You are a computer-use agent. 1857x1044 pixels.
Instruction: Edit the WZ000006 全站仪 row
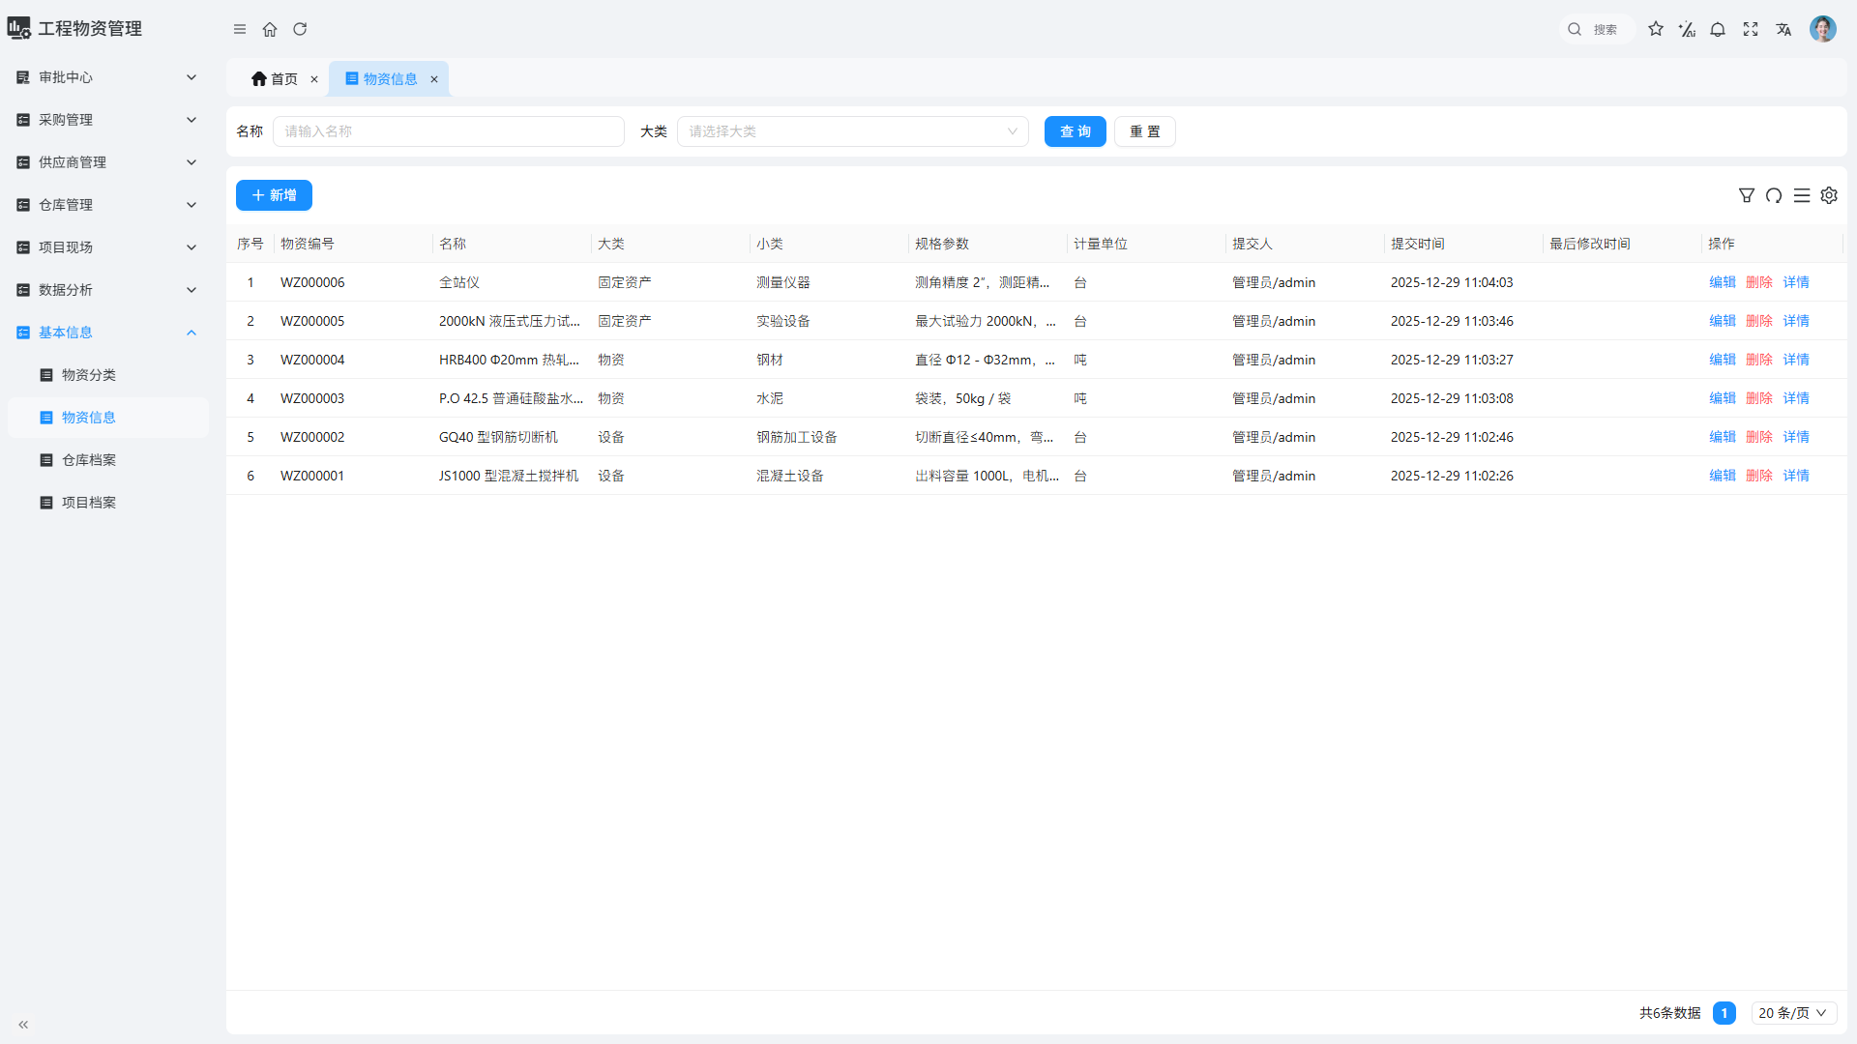[1722, 282]
